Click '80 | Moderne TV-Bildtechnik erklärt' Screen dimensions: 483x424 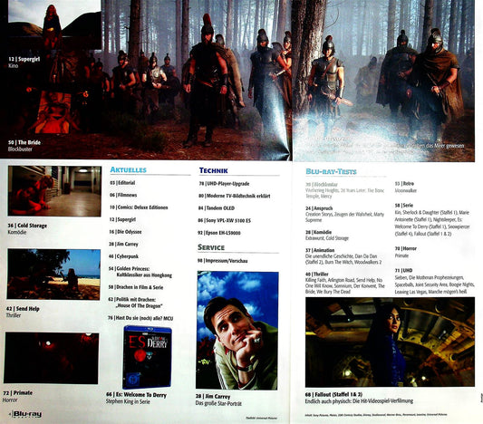pyautogui.click(x=235, y=196)
